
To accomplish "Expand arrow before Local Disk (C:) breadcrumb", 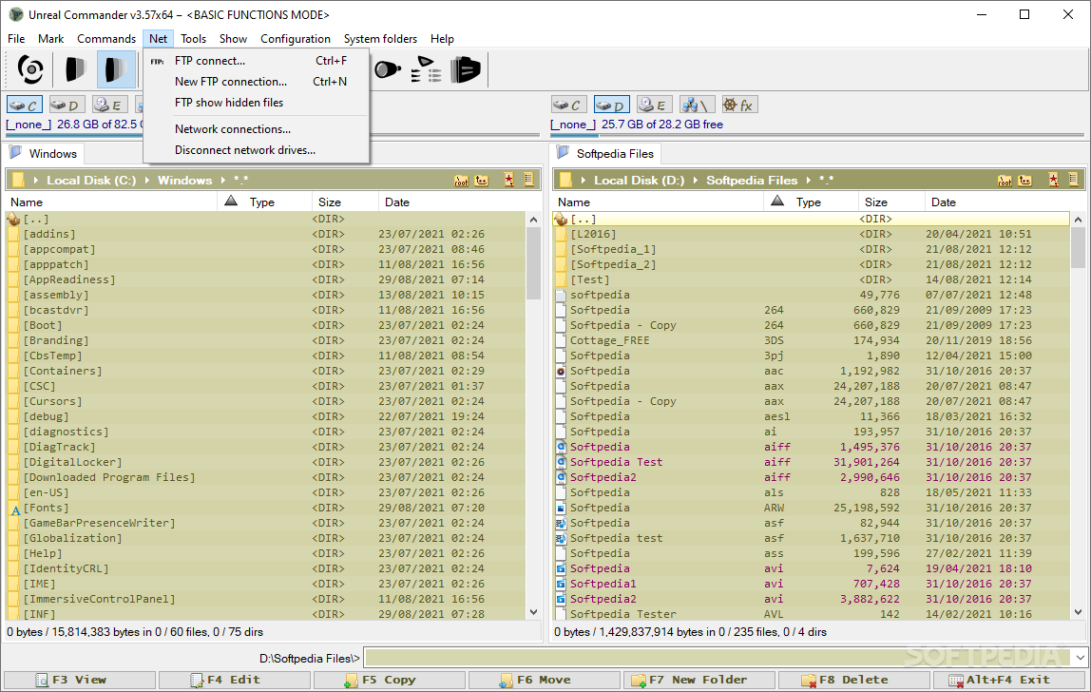I will point(35,181).
